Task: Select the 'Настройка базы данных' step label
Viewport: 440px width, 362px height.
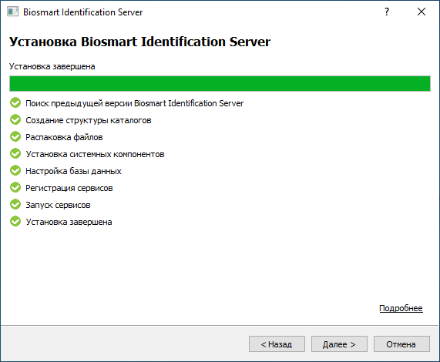Action: (x=73, y=171)
